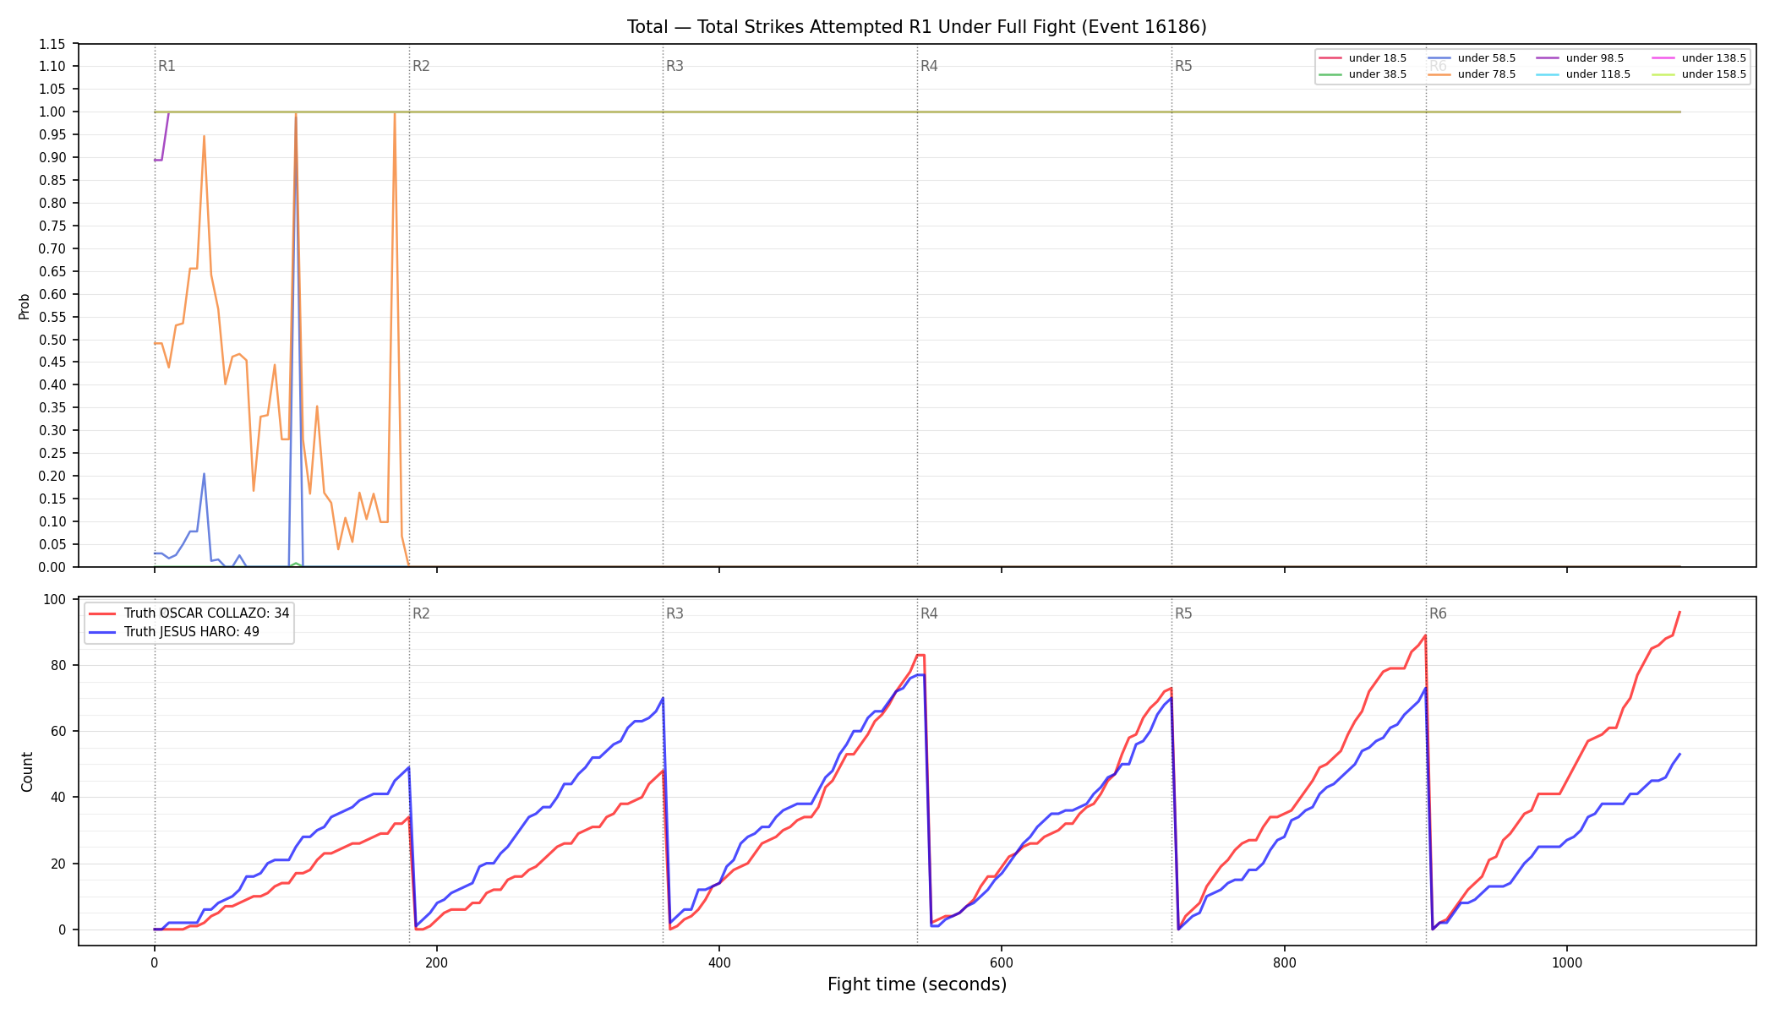Click the R5 round label in bottom chart
Image resolution: width=1775 pixels, height=1014 pixels.
[1183, 613]
